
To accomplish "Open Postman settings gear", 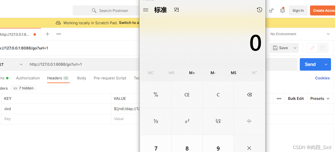I will (283, 10).
